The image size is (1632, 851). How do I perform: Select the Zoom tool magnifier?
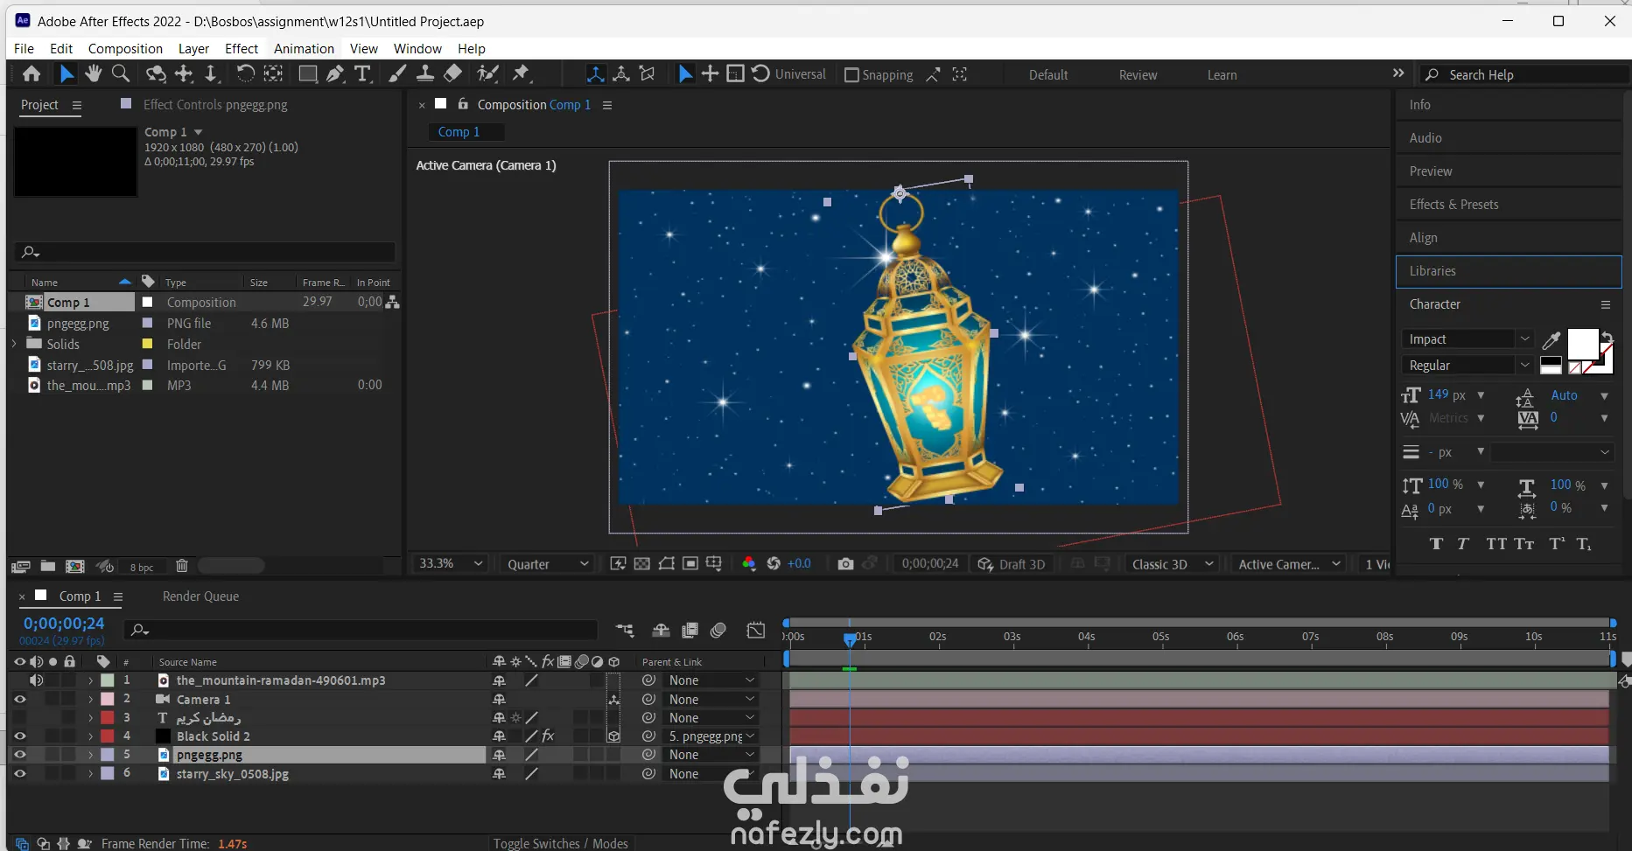pos(121,74)
